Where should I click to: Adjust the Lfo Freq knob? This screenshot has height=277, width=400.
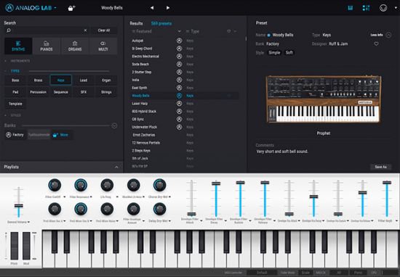point(107,185)
